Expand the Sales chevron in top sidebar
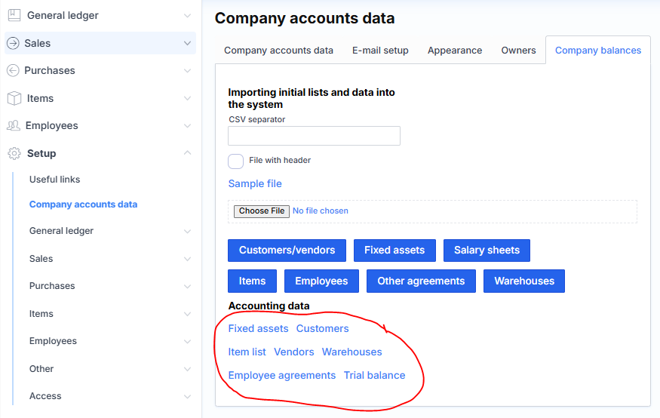Viewport: 660px width, 418px height. [x=187, y=43]
